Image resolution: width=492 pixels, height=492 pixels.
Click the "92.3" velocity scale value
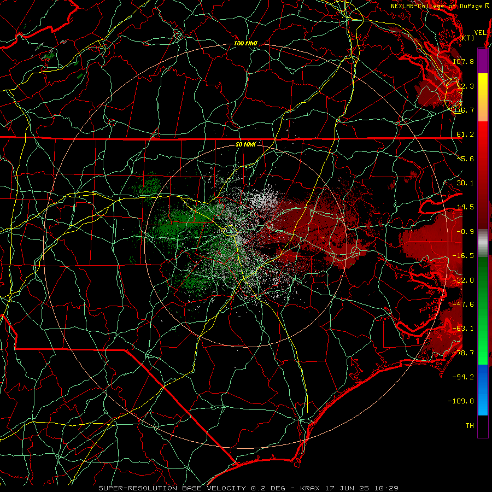point(465,86)
